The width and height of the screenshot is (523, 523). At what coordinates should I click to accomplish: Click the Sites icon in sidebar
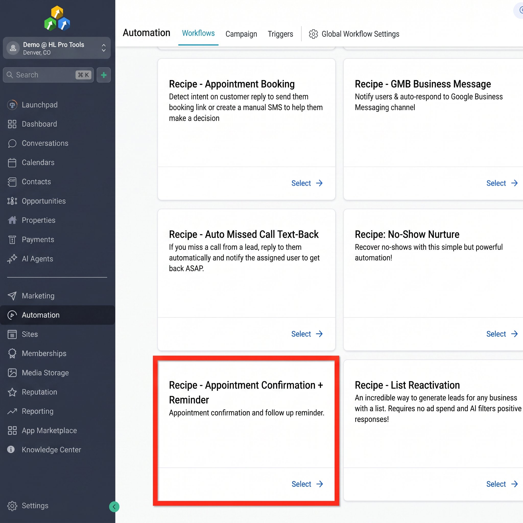[12, 334]
